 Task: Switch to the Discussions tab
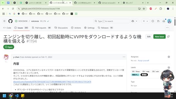coord(61,28)
